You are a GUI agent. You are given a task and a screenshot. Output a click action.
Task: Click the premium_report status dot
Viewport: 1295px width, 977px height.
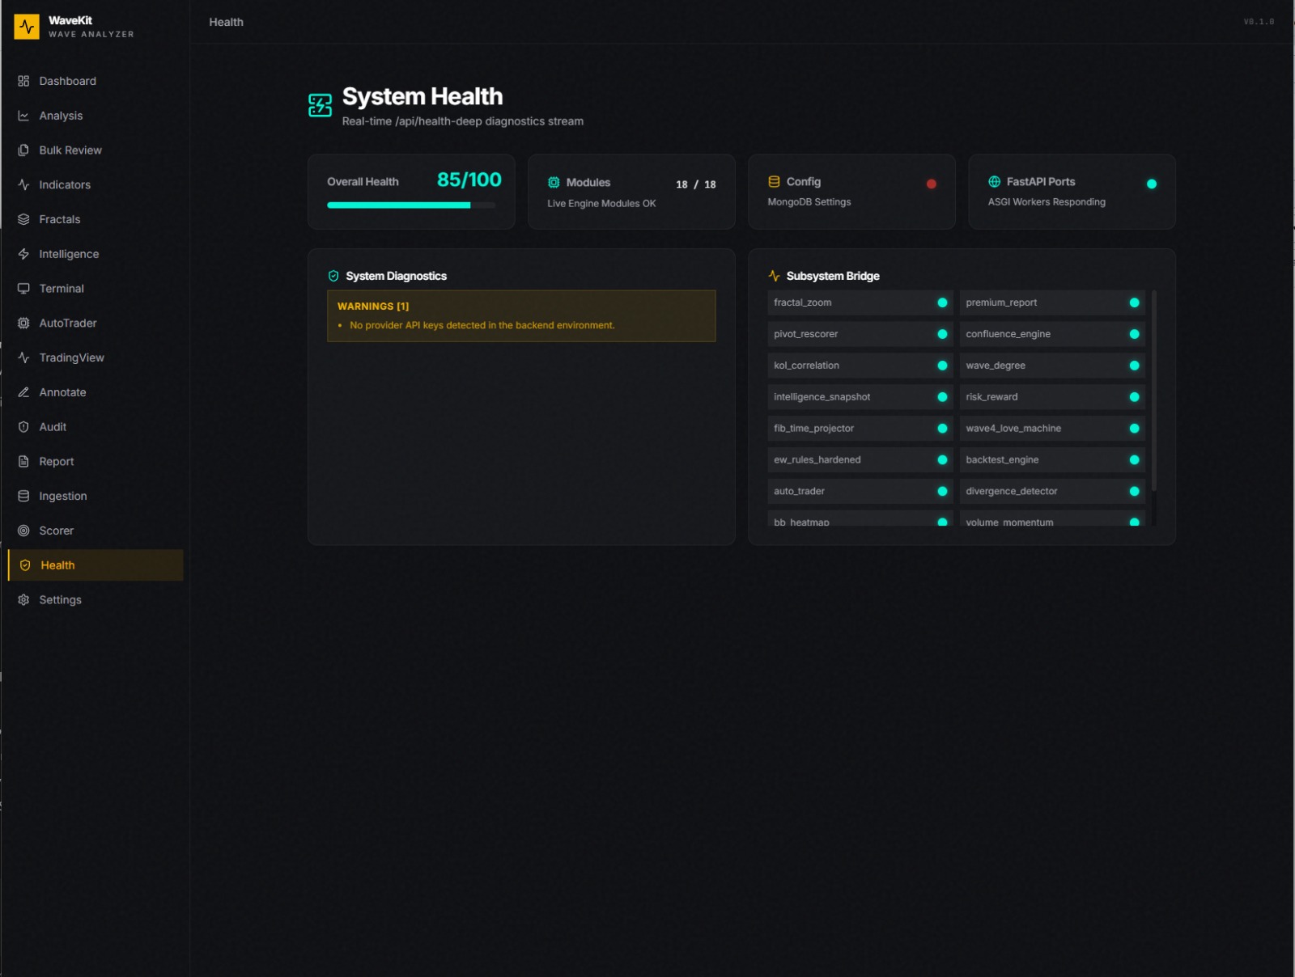1134,302
